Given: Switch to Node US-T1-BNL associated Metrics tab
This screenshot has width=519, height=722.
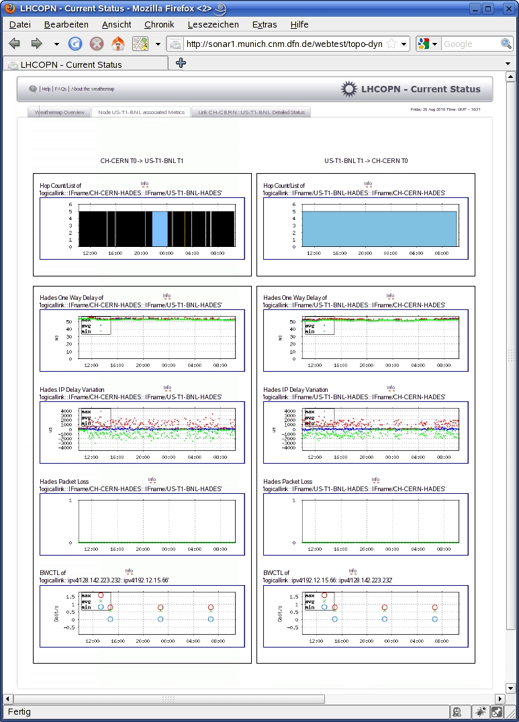Looking at the screenshot, I should [141, 112].
